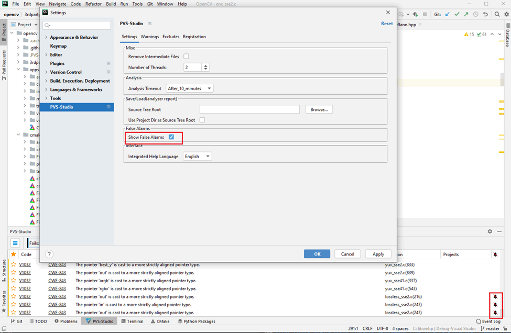The height and width of the screenshot is (333, 511).
Task: Star the V1032 'rgbx' warning row
Action: tap(13, 288)
